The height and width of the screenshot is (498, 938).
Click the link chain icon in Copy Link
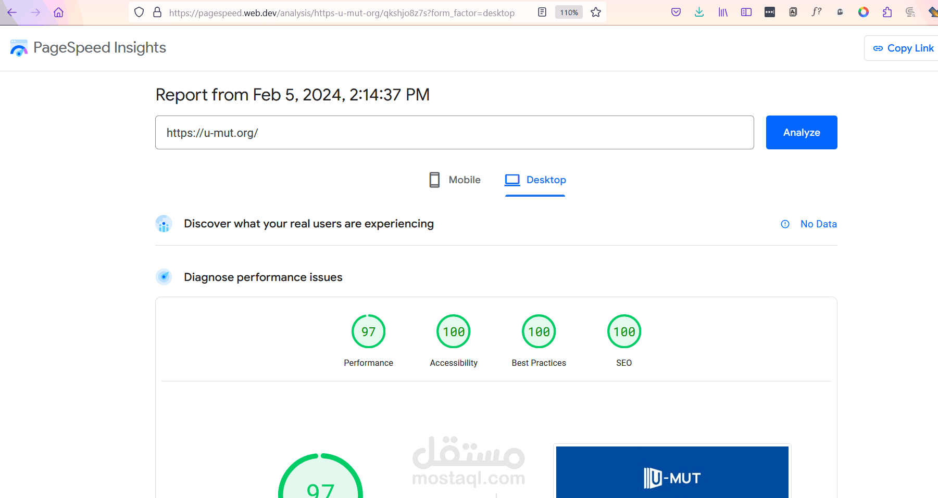coord(878,48)
